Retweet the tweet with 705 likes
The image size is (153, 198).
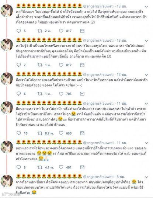(x=40, y=94)
